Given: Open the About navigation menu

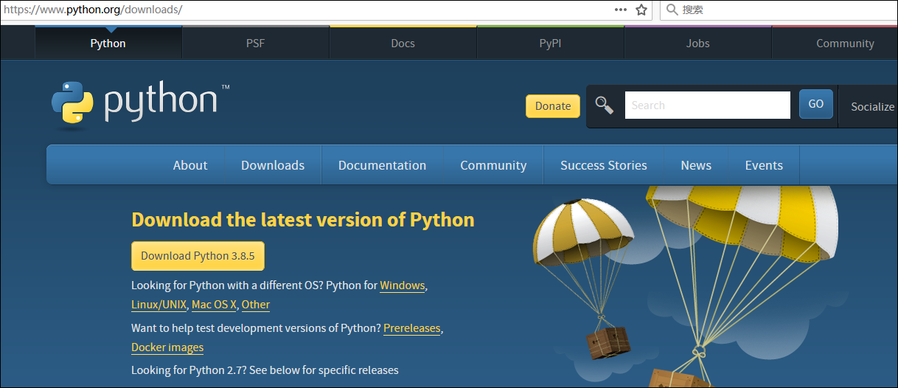Looking at the screenshot, I should [x=190, y=165].
